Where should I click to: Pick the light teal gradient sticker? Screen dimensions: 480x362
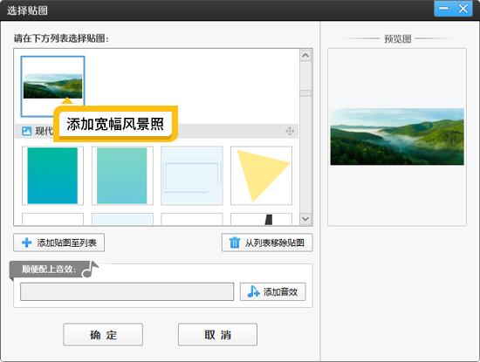coord(122,175)
